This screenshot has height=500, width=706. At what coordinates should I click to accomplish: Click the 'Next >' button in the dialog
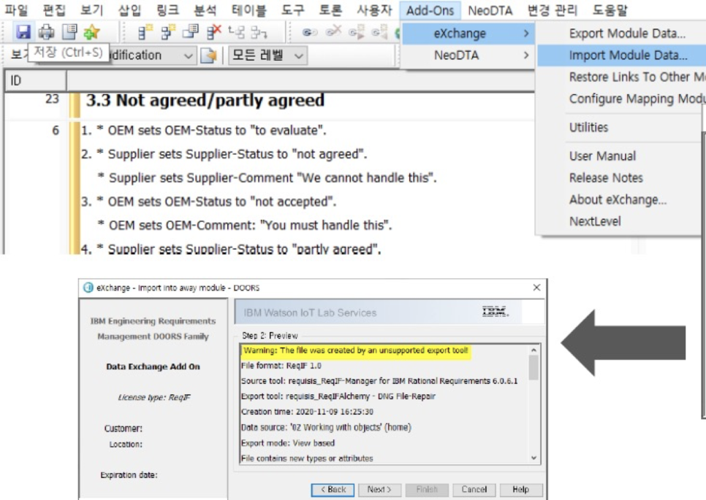(x=379, y=490)
